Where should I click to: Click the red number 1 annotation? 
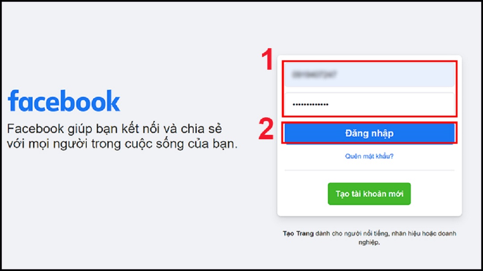click(267, 59)
